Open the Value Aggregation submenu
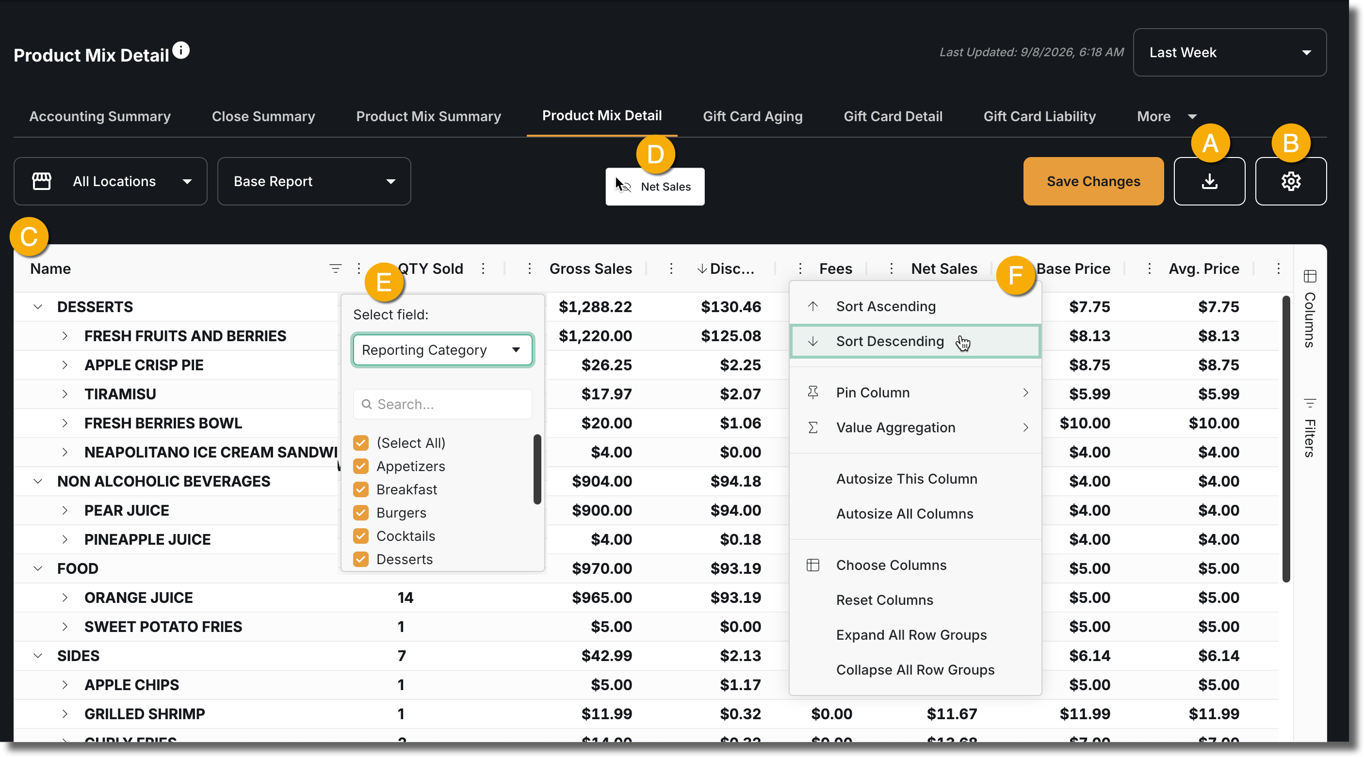The image size is (1364, 757). click(x=915, y=427)
